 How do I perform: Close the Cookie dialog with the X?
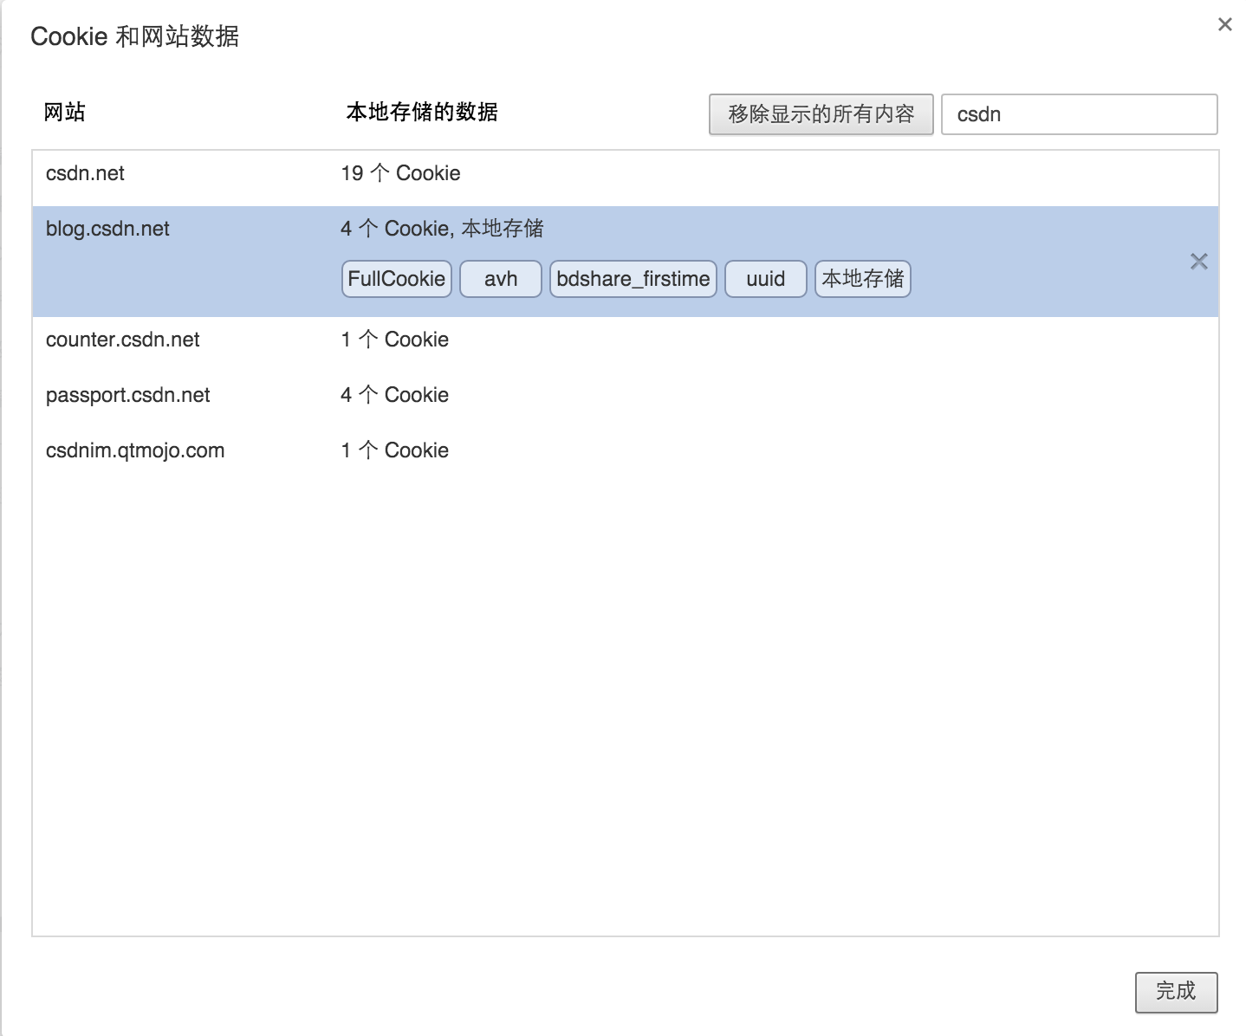point(1224,24)
